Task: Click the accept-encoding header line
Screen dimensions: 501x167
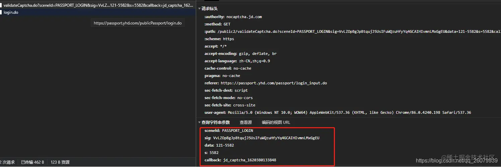Action: click(240, 54)
